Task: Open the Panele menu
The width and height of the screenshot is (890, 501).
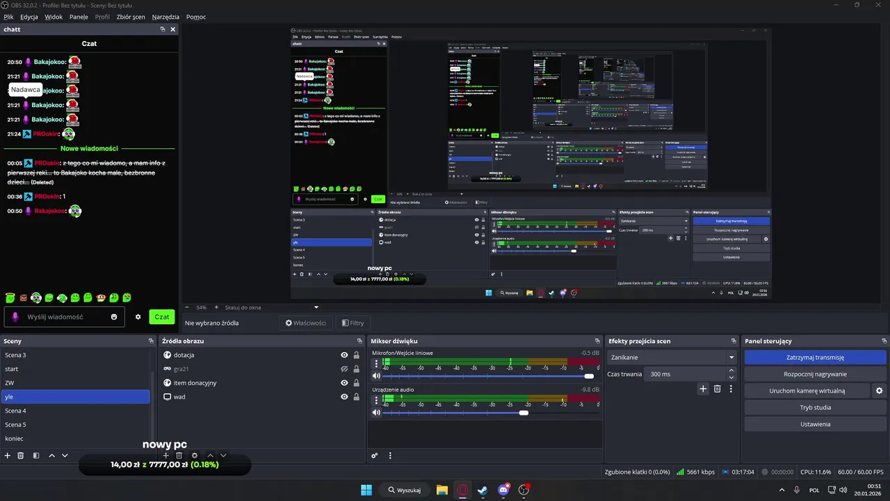Action: tap(79, 17)
